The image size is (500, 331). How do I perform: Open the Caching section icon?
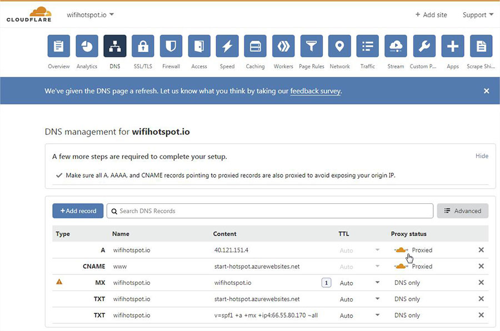tap(256, 47)
